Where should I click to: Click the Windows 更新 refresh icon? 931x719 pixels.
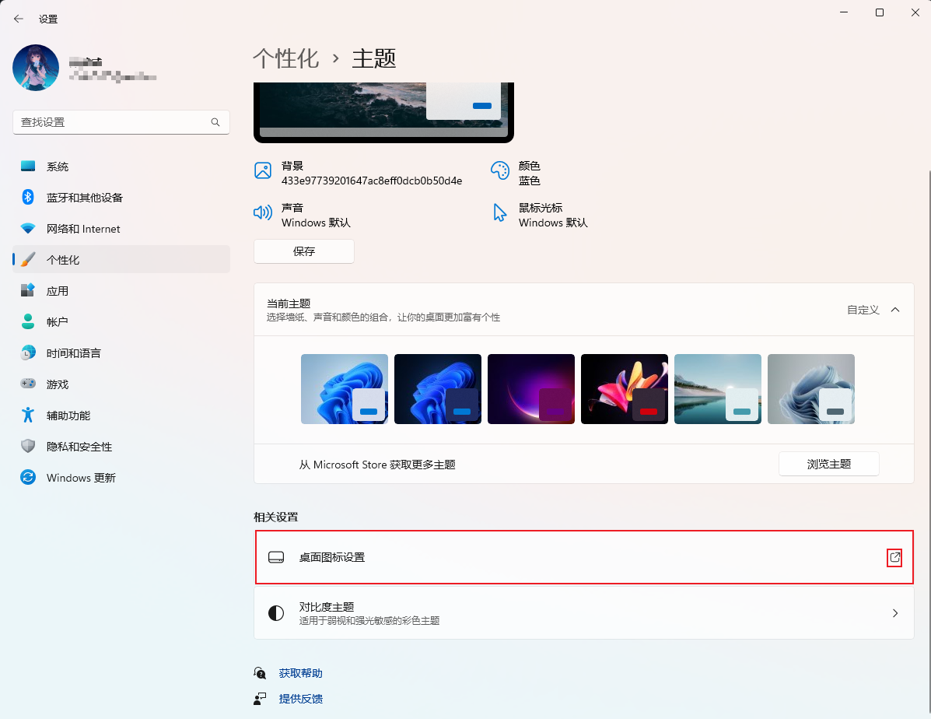[x=28, y=477]
